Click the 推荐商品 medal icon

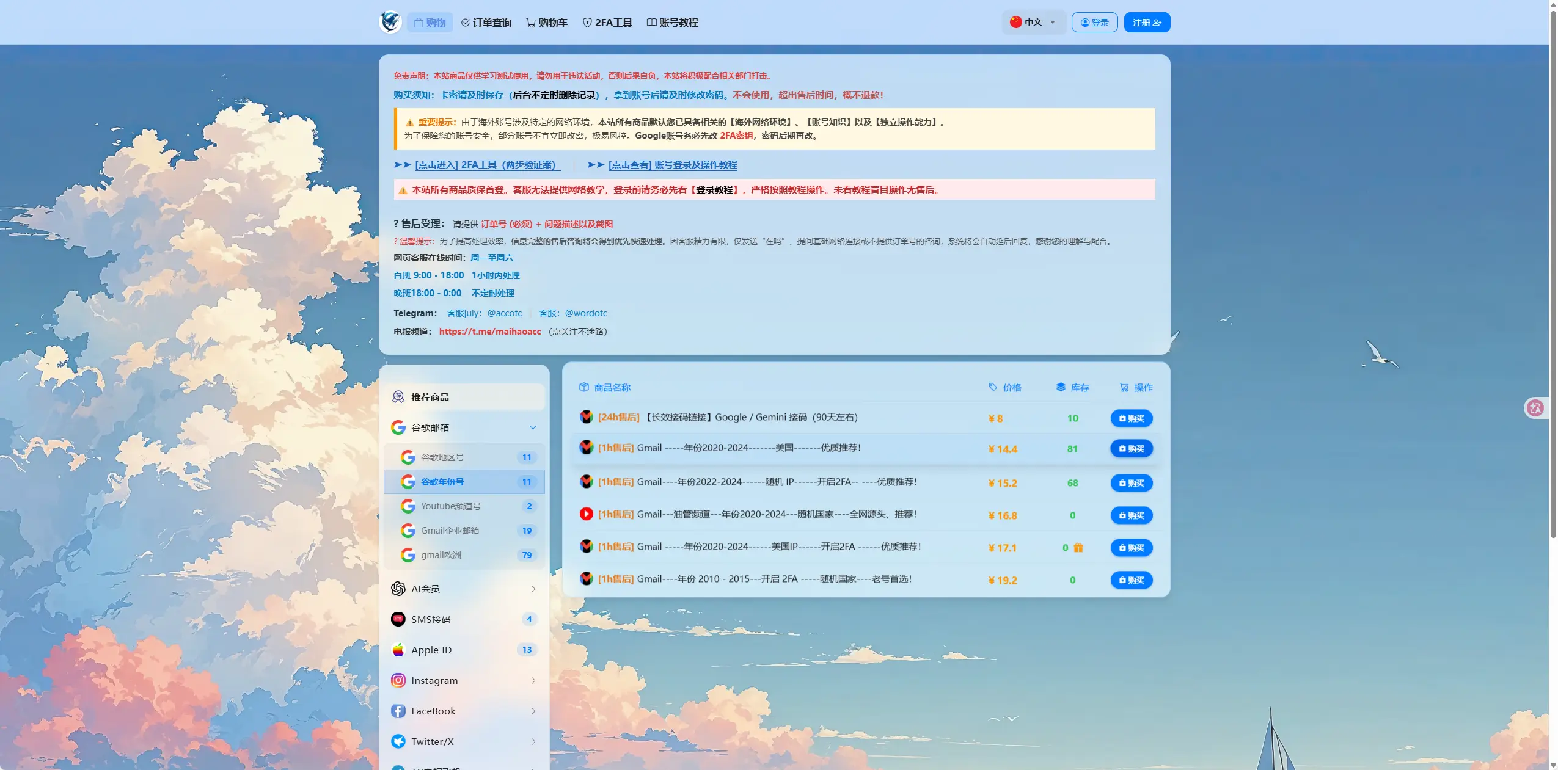coord(398,397)
